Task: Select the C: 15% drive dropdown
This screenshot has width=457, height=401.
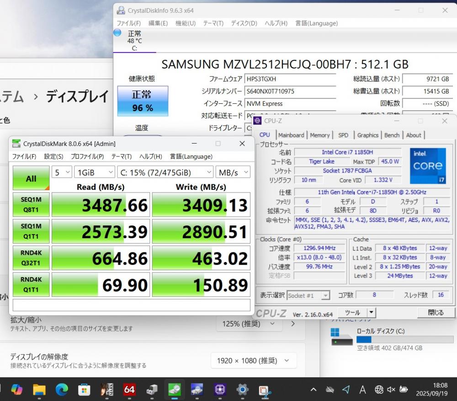Action: [165, 172]
